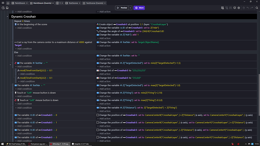Open Final Fantasy VI taskbar item
260x146 pixels.
(16, 144)
